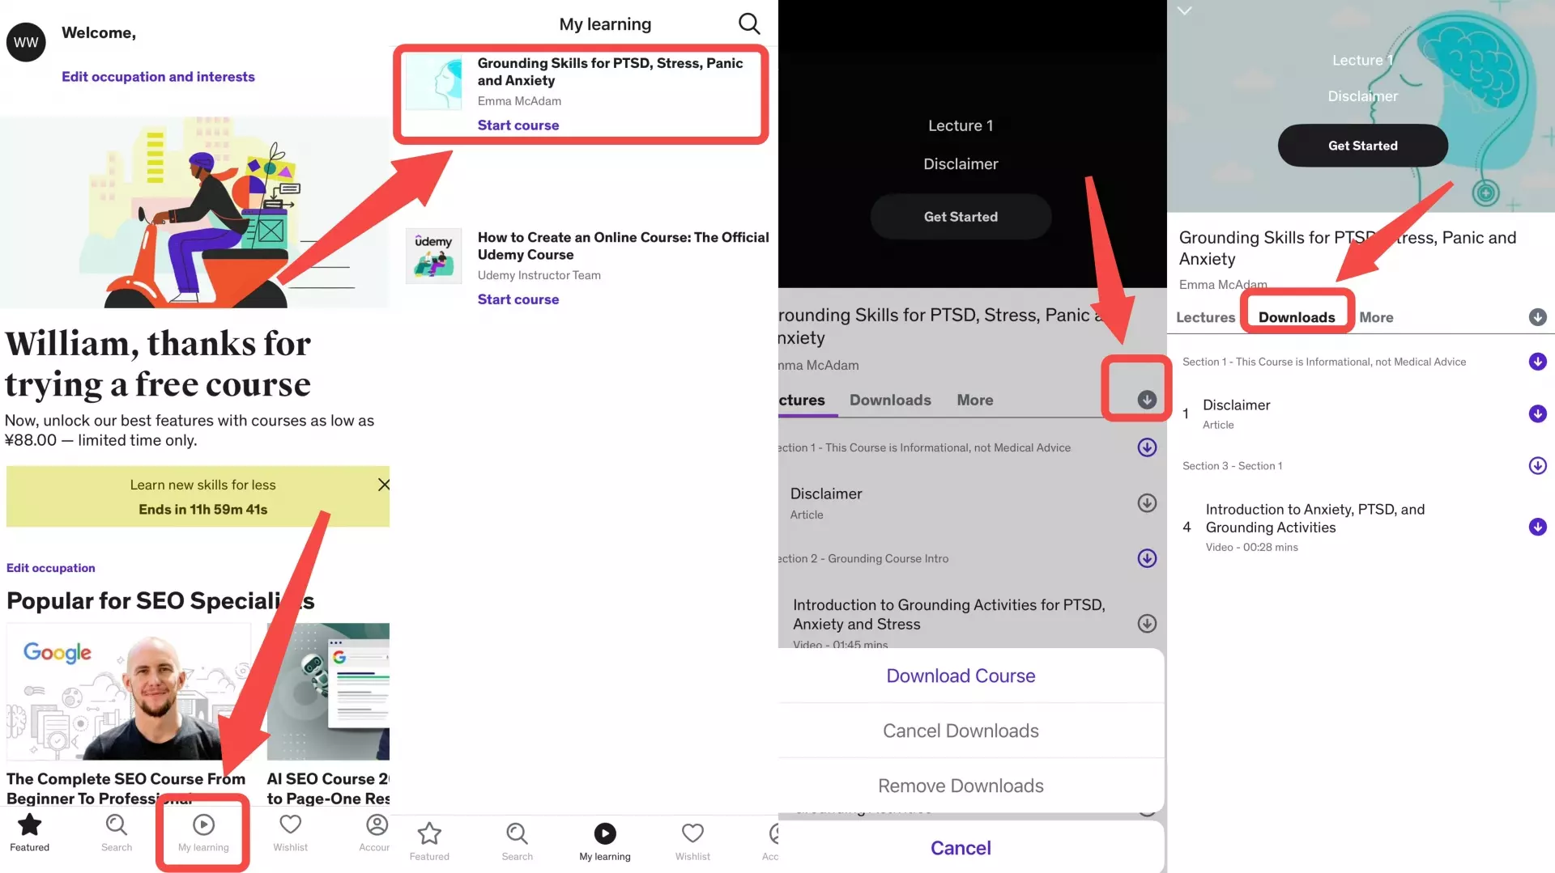This screenshot has width=1555, height=873.
Task: Tap the Wishlist heart in the first screen's bar
Action: click(x=290, y=833)
